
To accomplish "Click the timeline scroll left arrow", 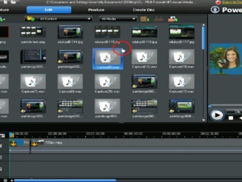I will [x=11, y=180].
